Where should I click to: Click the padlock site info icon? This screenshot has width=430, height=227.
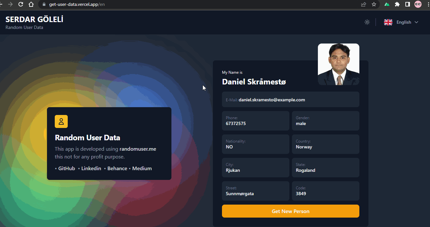click(x=44, y=5)
